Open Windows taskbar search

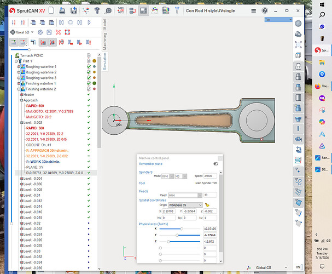[x=322, y=15]
